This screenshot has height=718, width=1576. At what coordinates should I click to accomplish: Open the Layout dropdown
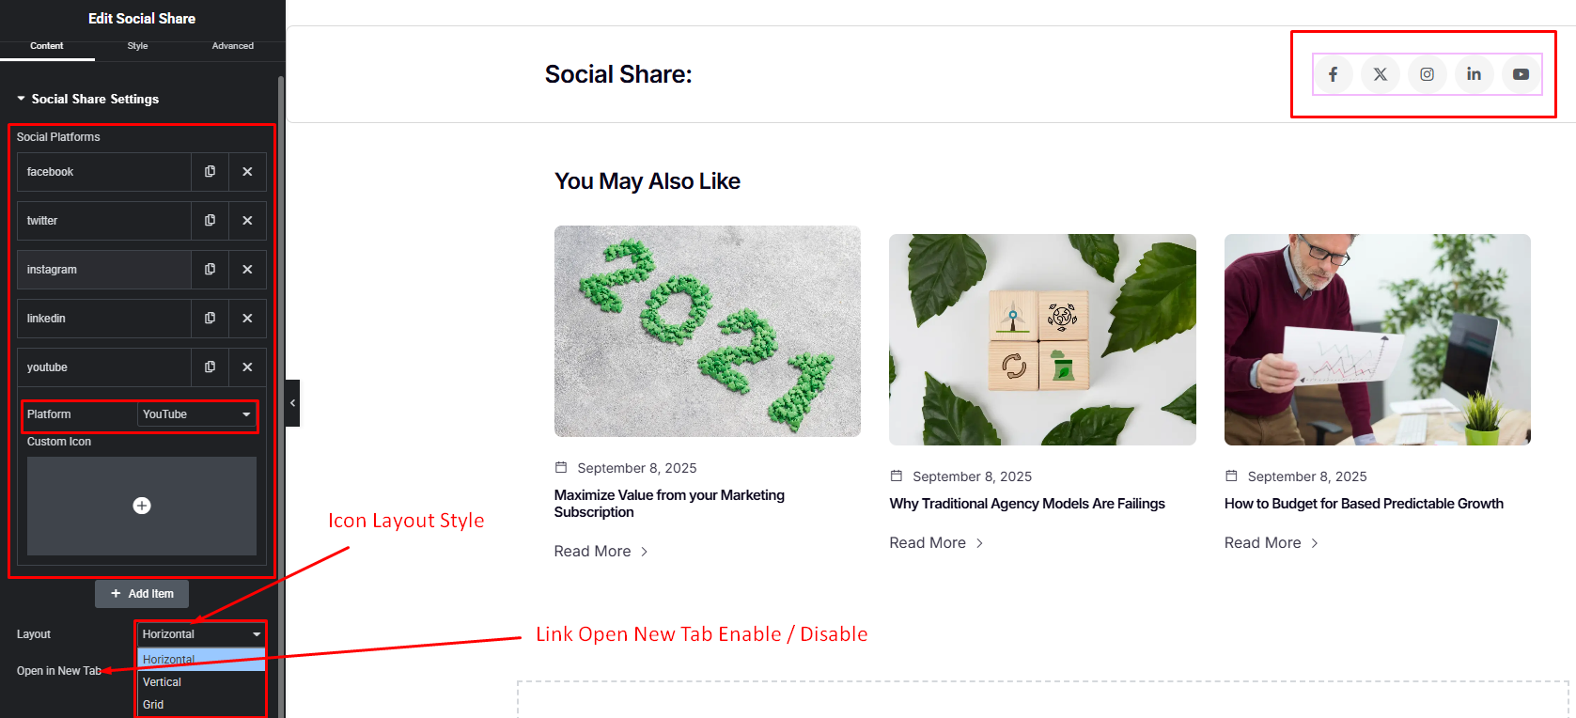[x=201, y=634]
